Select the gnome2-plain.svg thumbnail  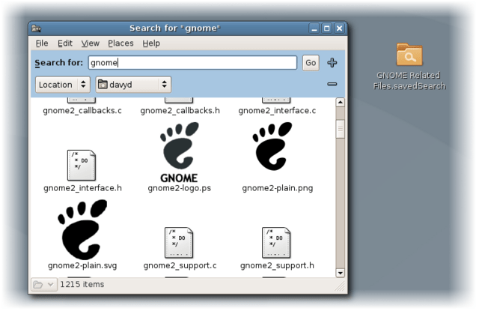click(x=82, y=229)
